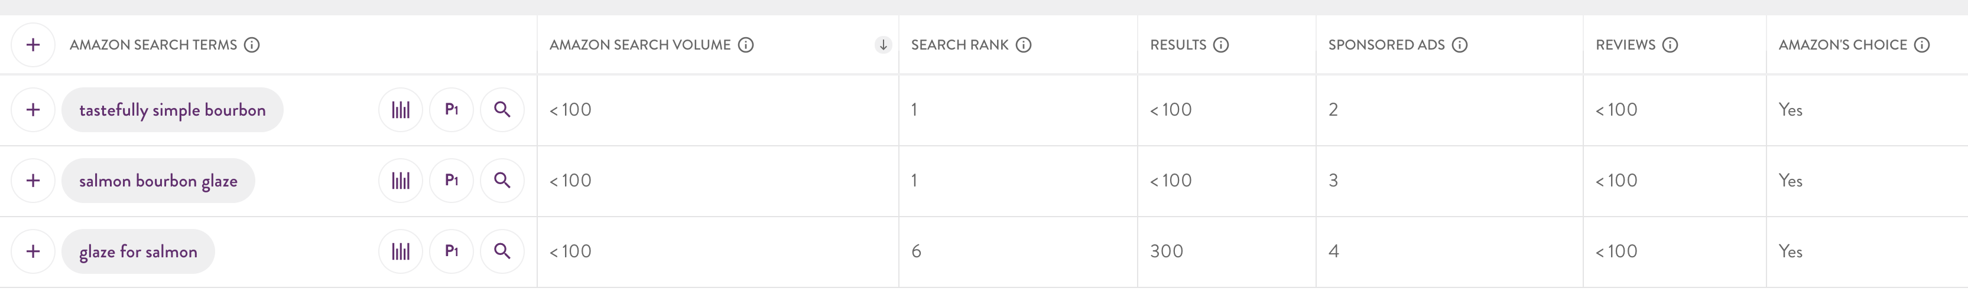1968x301 pixels.
Task: Select the tastefully simple bourbon keyword pill
Action: [173, 110]
